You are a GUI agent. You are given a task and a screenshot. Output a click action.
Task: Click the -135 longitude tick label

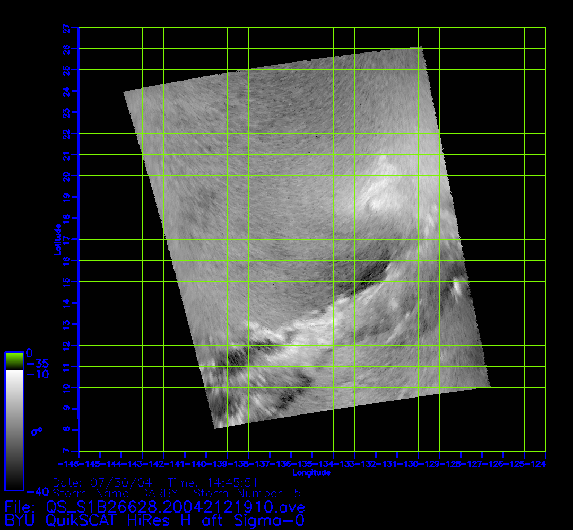point(302,464)
